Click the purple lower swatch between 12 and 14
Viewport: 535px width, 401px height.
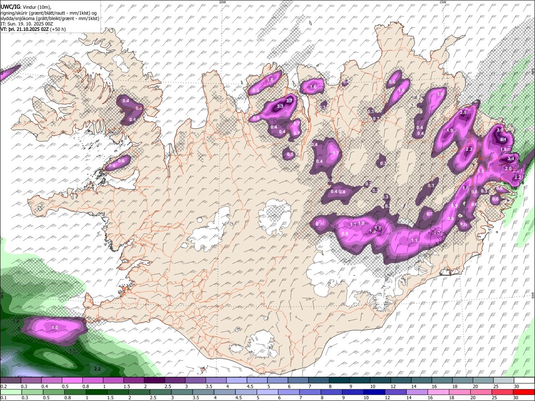[395, 392]
